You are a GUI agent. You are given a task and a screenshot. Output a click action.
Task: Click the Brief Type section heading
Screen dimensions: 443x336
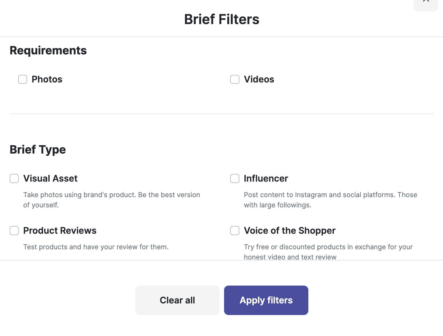tap(38, 150)
